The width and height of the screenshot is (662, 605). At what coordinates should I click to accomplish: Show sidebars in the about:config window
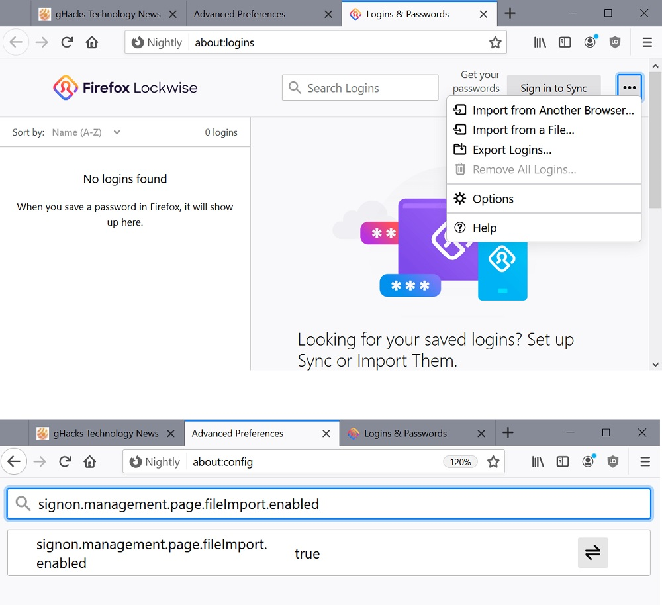(x=562, y=461)
